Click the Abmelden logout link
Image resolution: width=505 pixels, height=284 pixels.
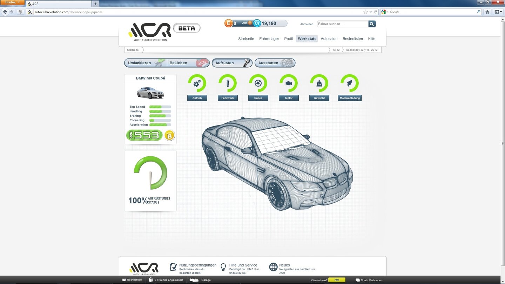(307, 24)
